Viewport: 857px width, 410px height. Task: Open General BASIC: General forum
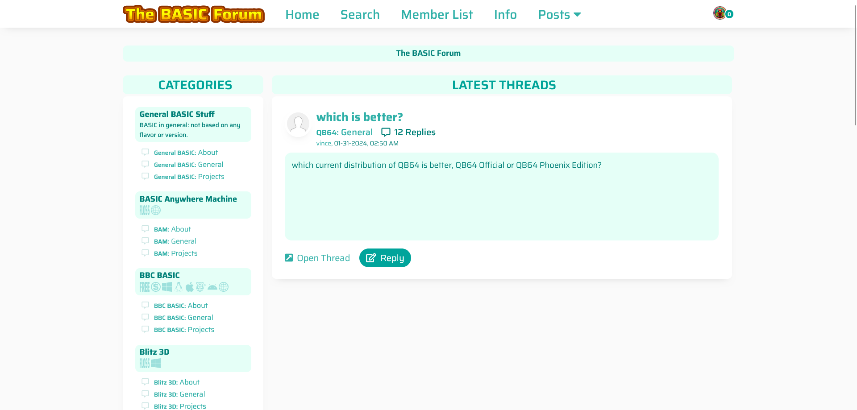(188, 165)
